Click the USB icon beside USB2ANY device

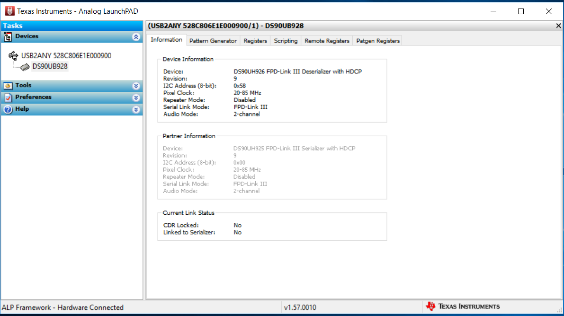[13, 56]
